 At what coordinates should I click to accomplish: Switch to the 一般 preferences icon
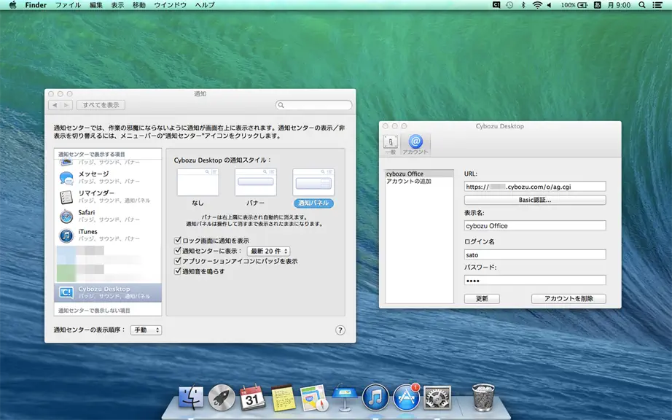point(391,144)
